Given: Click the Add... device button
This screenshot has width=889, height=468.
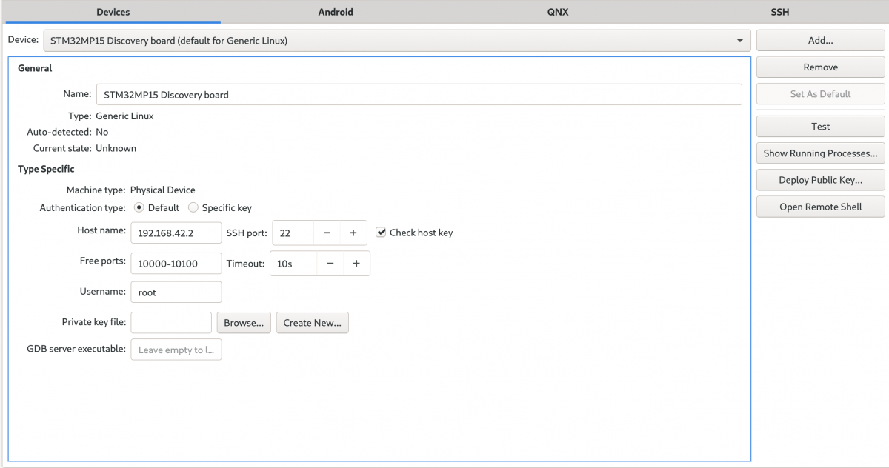Looking at the screenshot, I should 821,41.
